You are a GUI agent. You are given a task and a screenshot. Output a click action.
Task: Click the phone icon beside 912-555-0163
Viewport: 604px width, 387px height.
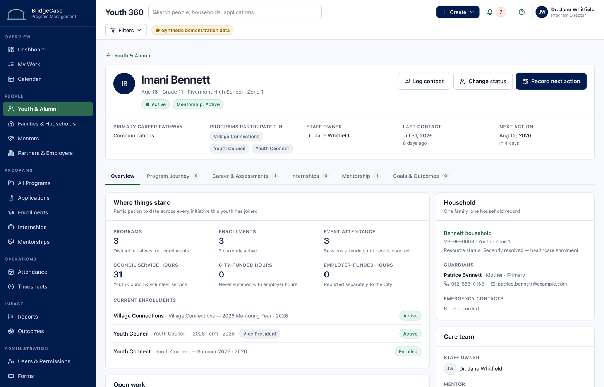(x=446, y=284)
